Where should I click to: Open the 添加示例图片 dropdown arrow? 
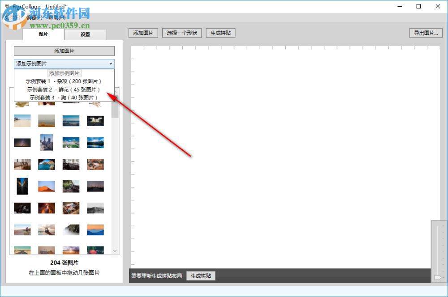click(x=111, y=64)
